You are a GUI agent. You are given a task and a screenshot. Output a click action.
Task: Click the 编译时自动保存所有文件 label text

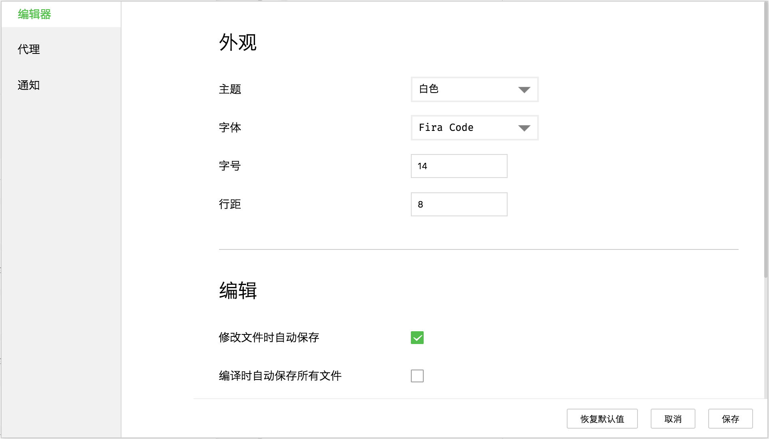pos(280,376)
